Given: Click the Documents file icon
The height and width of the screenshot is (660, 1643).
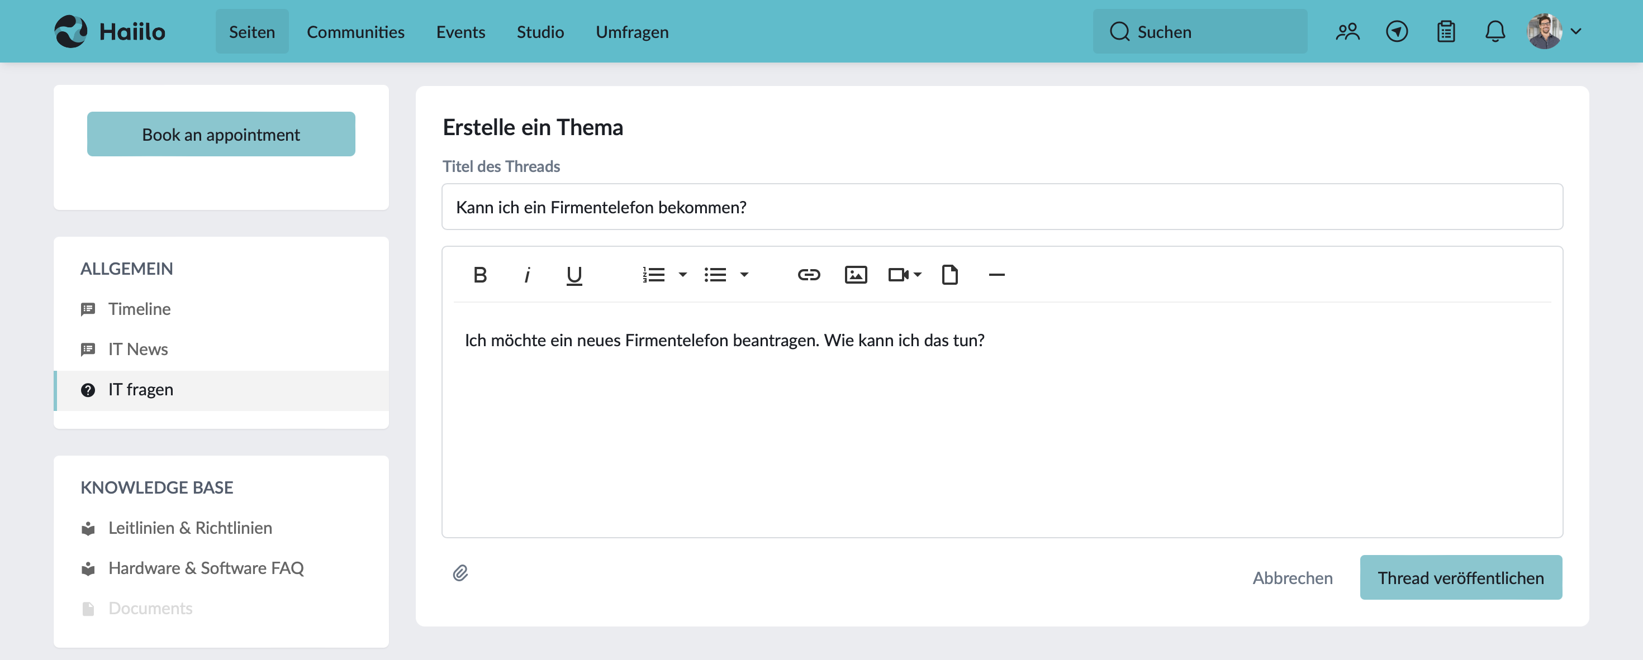Looking at the screenshot, I should [88, 609].
